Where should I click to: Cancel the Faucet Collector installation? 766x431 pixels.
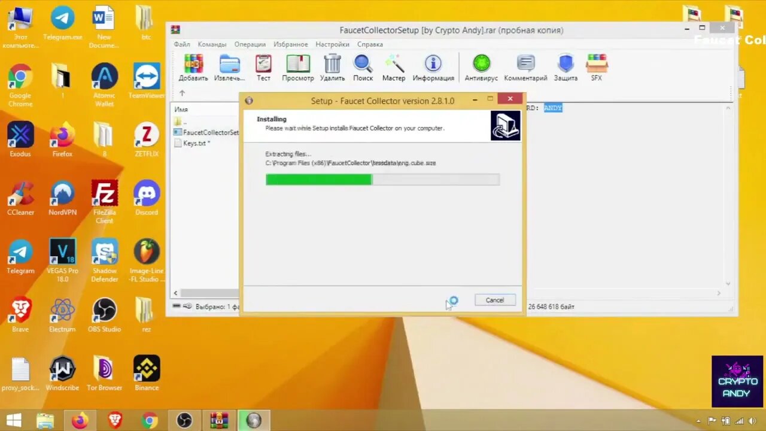coord(495,300)
